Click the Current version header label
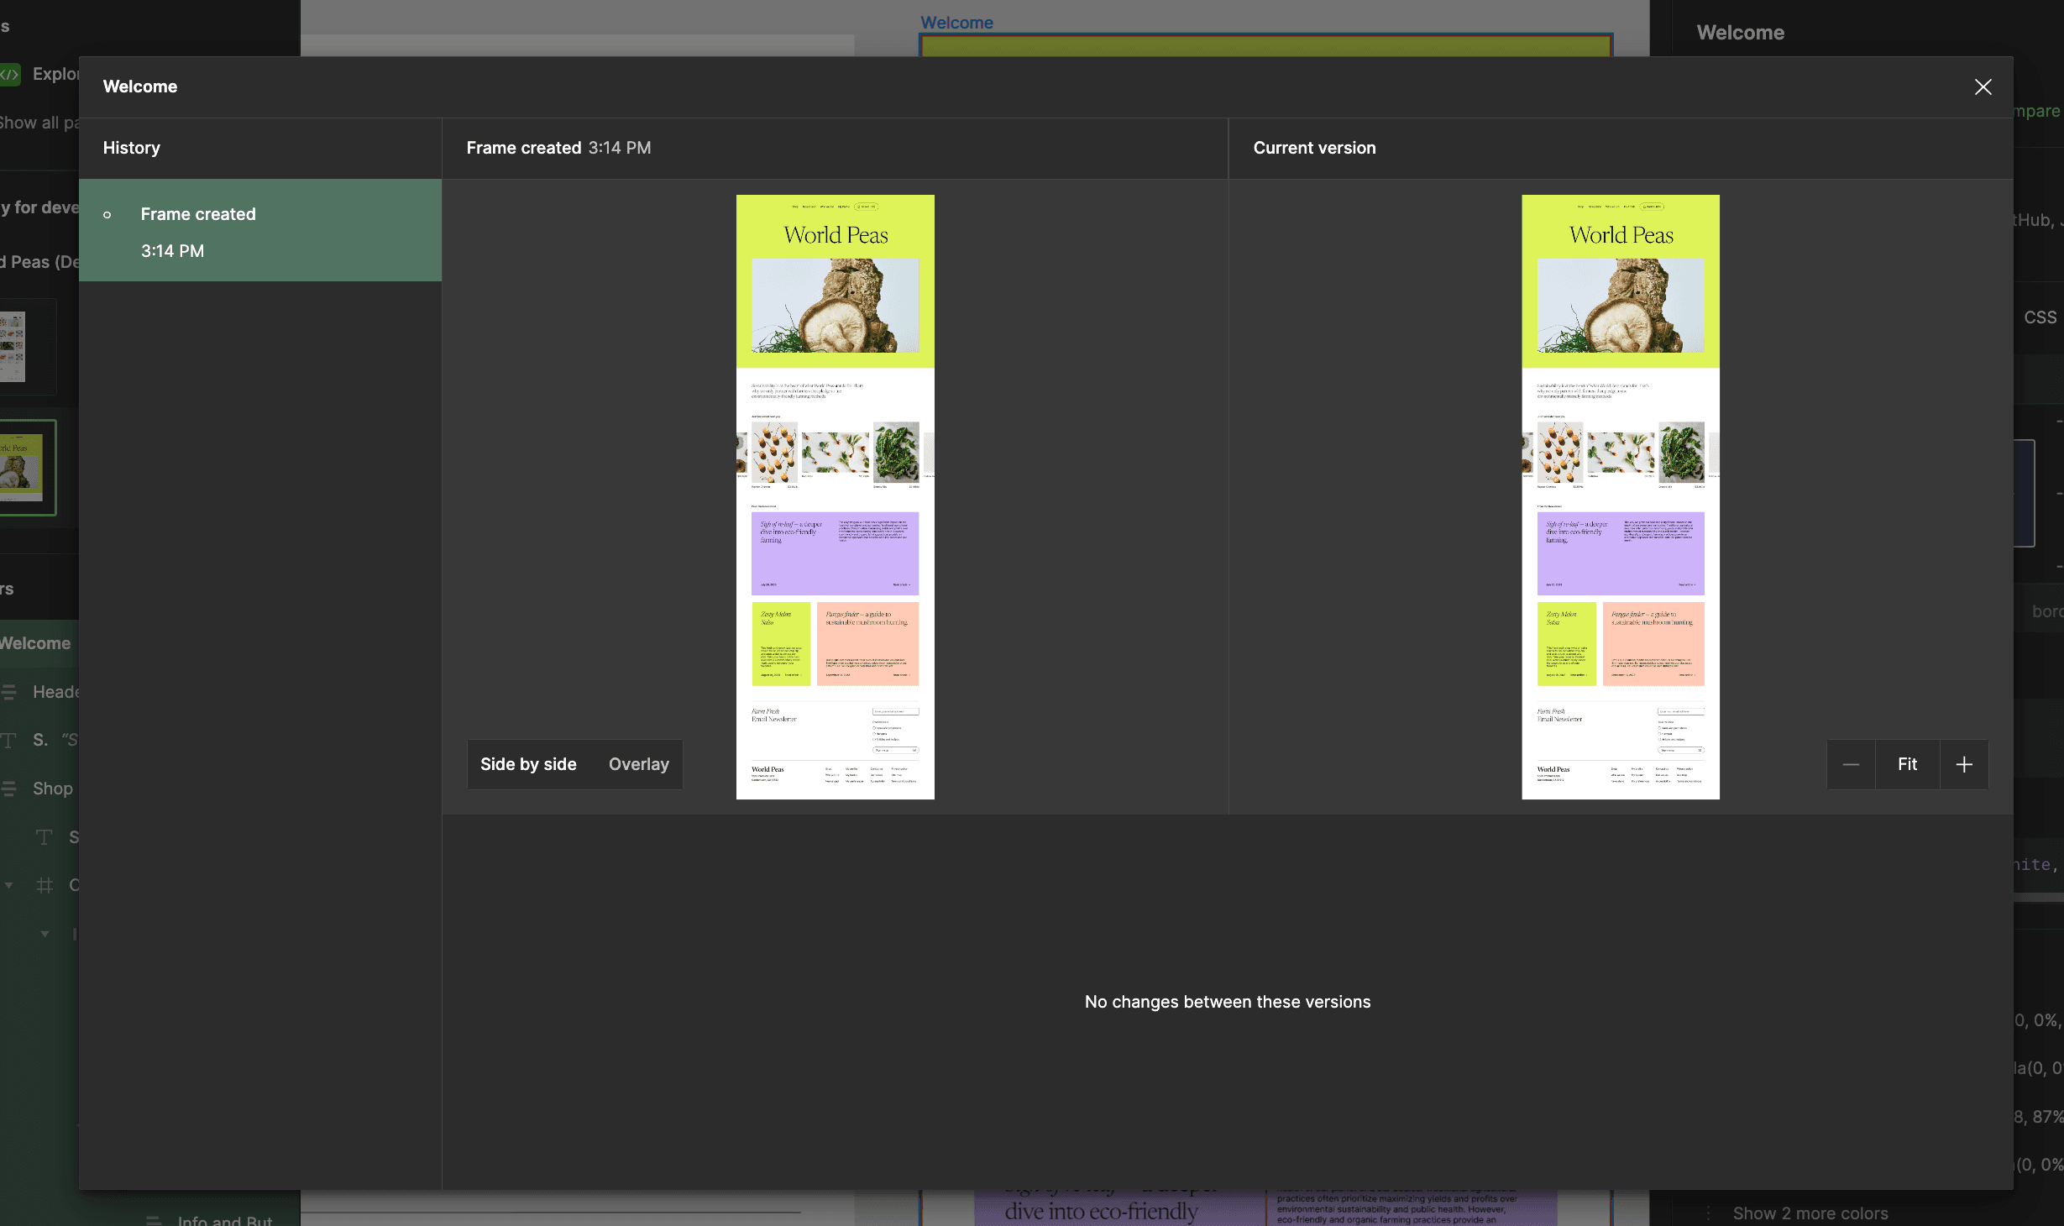Viewport: 2064px width, 1226px height. click(x=1314, y=148)
